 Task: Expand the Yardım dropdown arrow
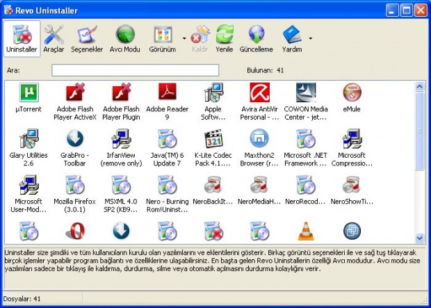click(310, 38)
